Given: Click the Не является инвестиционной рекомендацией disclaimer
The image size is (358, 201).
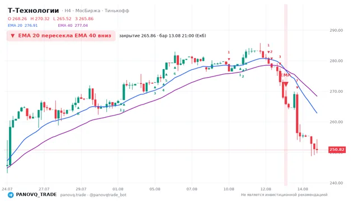Looking at the screenshot, I should point(284,195).
